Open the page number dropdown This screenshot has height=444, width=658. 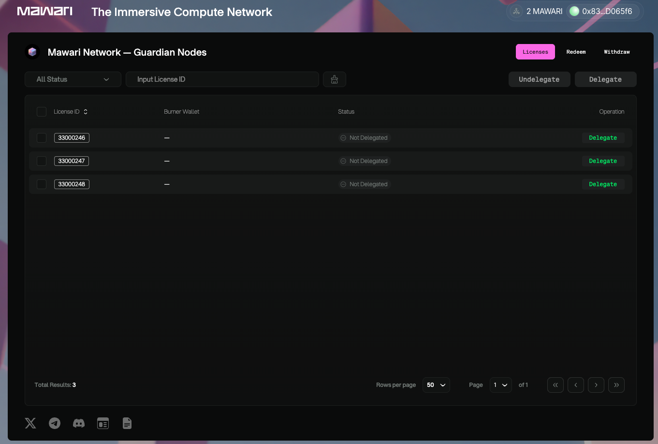[500, 385]
